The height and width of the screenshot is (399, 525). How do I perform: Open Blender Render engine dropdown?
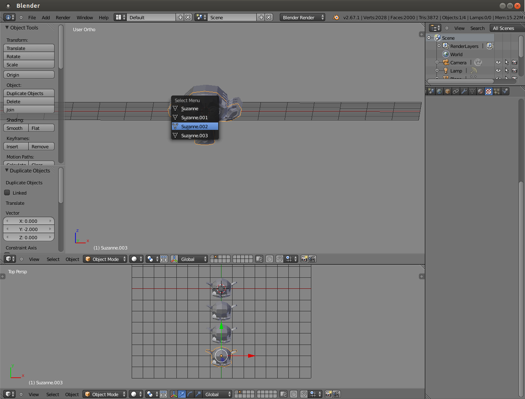[x=303, y=17]
